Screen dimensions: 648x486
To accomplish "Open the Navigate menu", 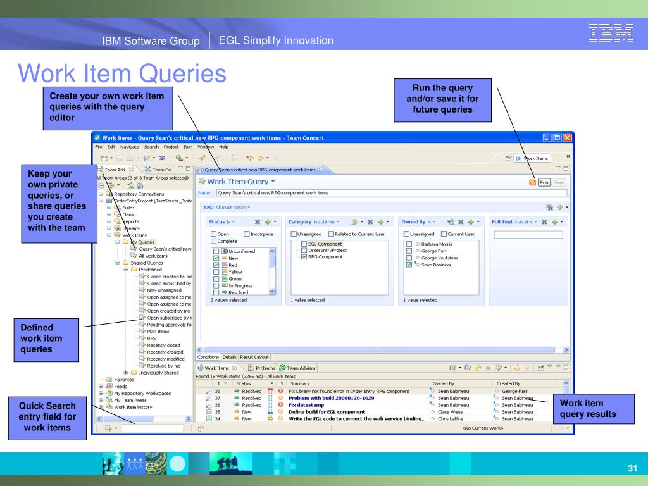I will click(130, 147).
